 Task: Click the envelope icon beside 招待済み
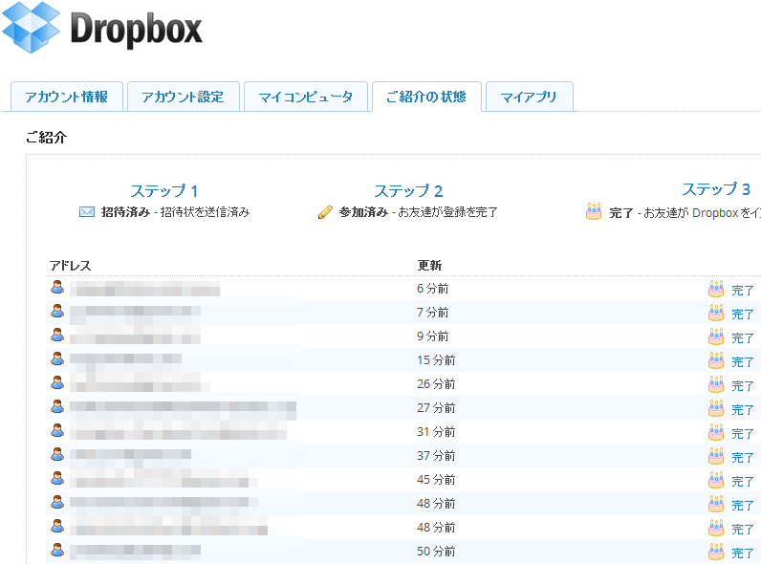click(87, 212)
